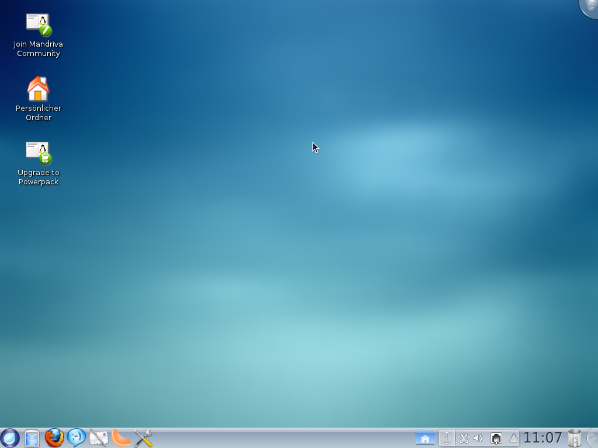Click the device notifier icon in the tray
The image size is (598, 448).
pos(496,438)
